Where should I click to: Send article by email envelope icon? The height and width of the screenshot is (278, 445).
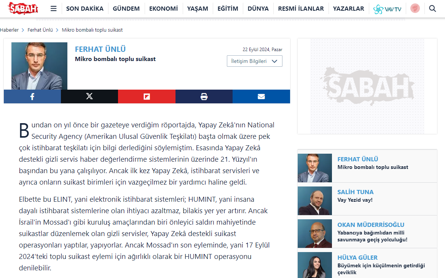click(261, 96)
